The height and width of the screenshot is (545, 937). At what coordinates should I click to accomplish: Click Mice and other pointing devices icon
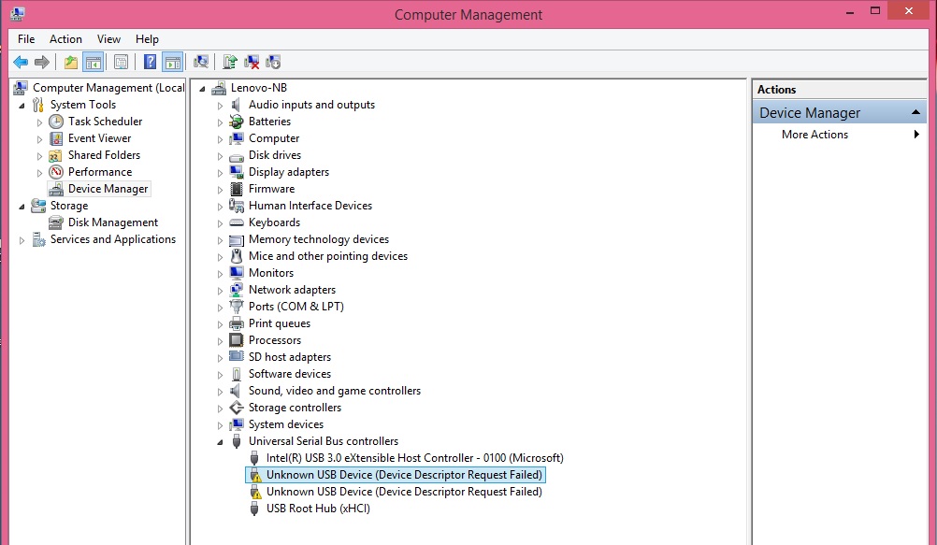pos(237,256)
